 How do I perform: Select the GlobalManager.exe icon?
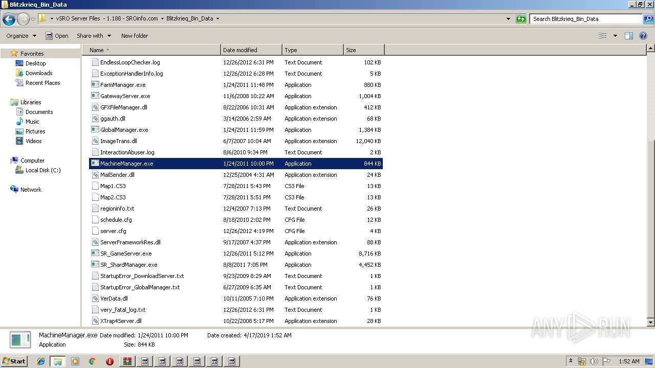(95, 130)
